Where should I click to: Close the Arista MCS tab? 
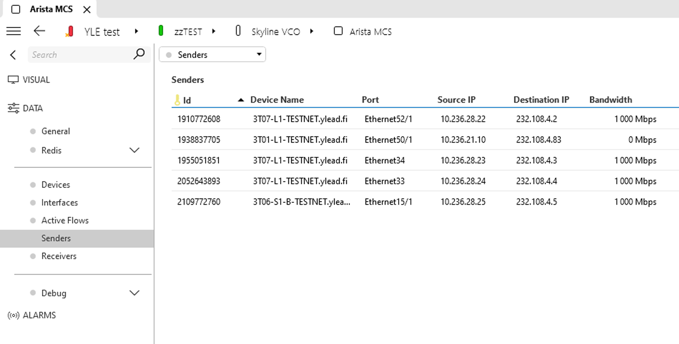pyautogui.click(x=87, y=9)
